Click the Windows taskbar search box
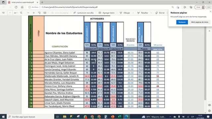 30,117
